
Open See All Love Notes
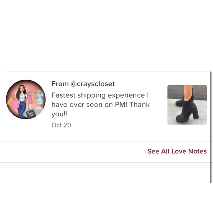[x=177, y=151]
